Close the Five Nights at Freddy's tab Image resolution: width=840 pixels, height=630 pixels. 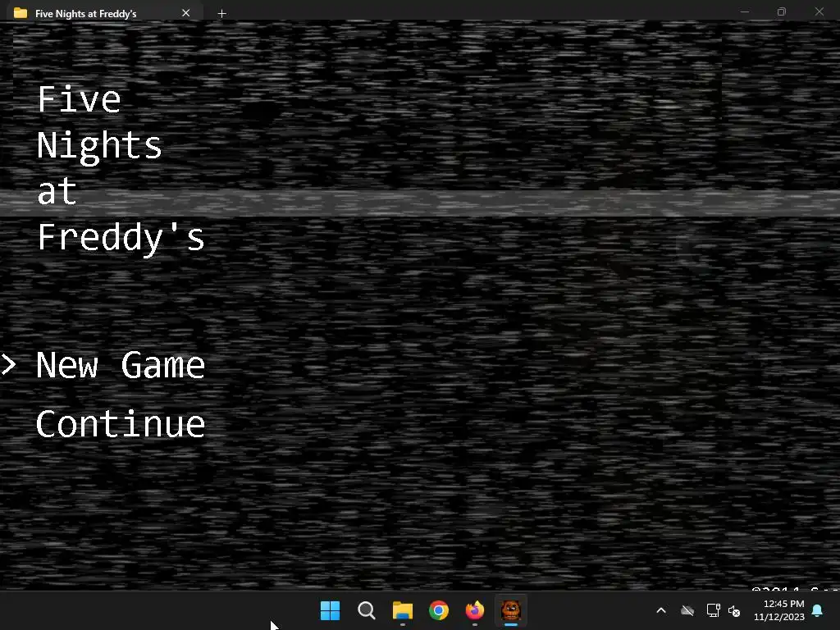point(186,13)
